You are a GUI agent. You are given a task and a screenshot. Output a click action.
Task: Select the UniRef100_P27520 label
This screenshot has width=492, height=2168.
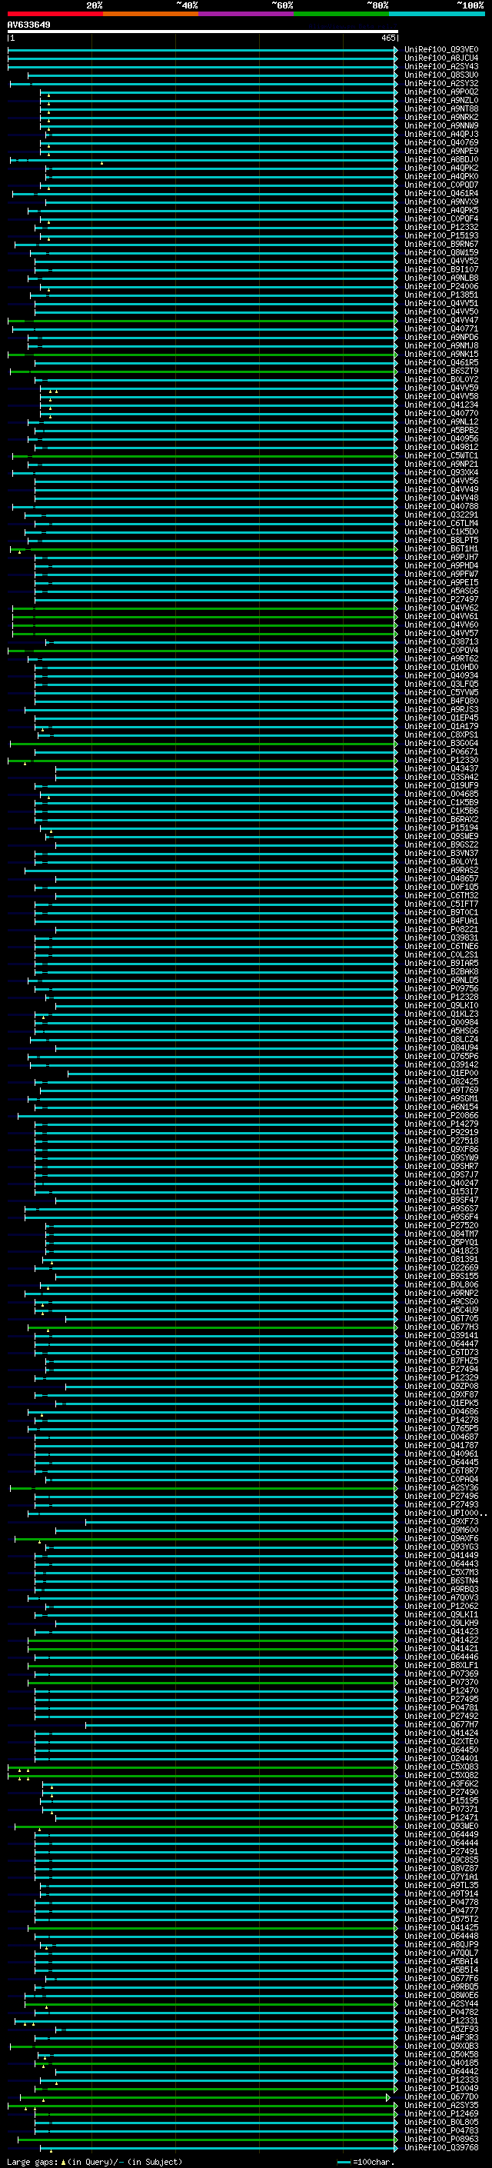click(440, 1225)
